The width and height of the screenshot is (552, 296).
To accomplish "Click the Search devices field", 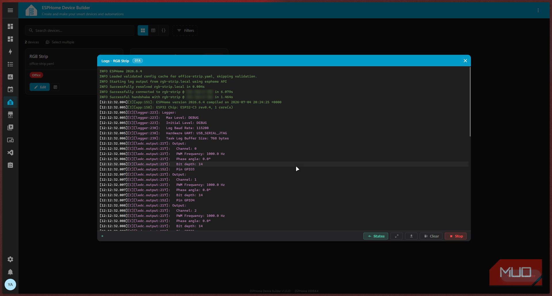I will coord(80,30).
